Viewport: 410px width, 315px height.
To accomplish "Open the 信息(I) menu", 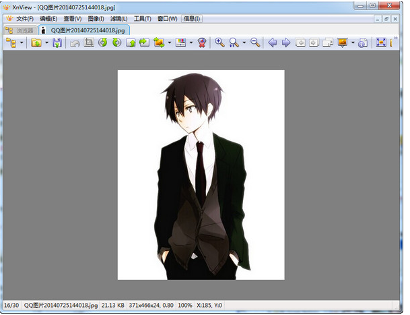I will pos(192,19).
